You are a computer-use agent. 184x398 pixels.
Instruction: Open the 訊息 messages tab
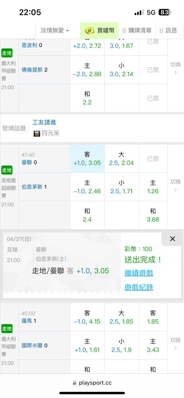[x=168, y=31]
